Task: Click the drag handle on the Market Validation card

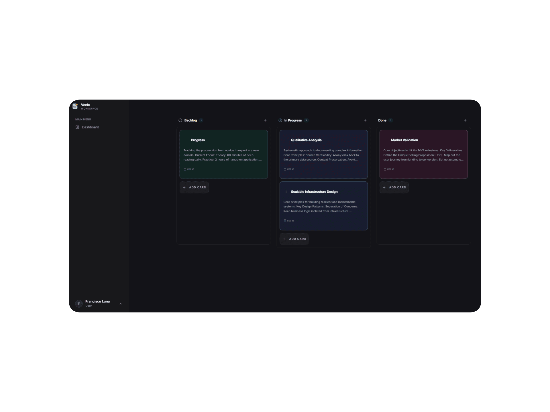Action: point(386,140)
